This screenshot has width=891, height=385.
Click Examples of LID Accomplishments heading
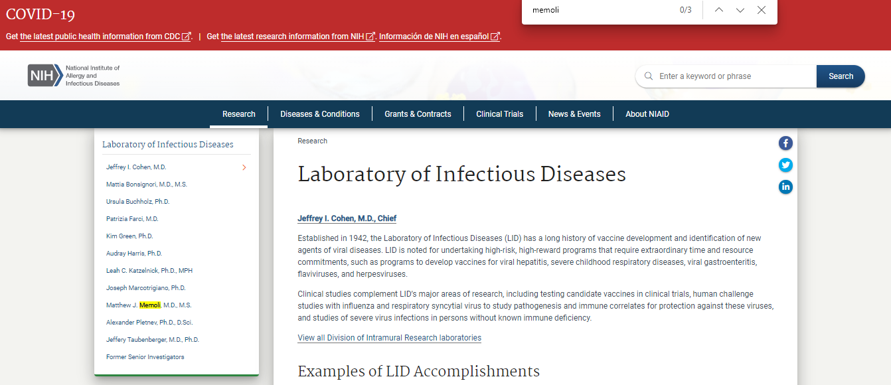418,371
